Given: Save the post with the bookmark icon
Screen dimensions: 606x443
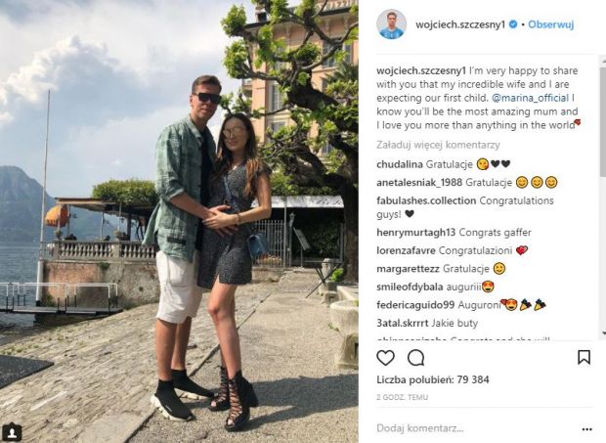Looking at the screenshot, I should click(x=584, y=357).
